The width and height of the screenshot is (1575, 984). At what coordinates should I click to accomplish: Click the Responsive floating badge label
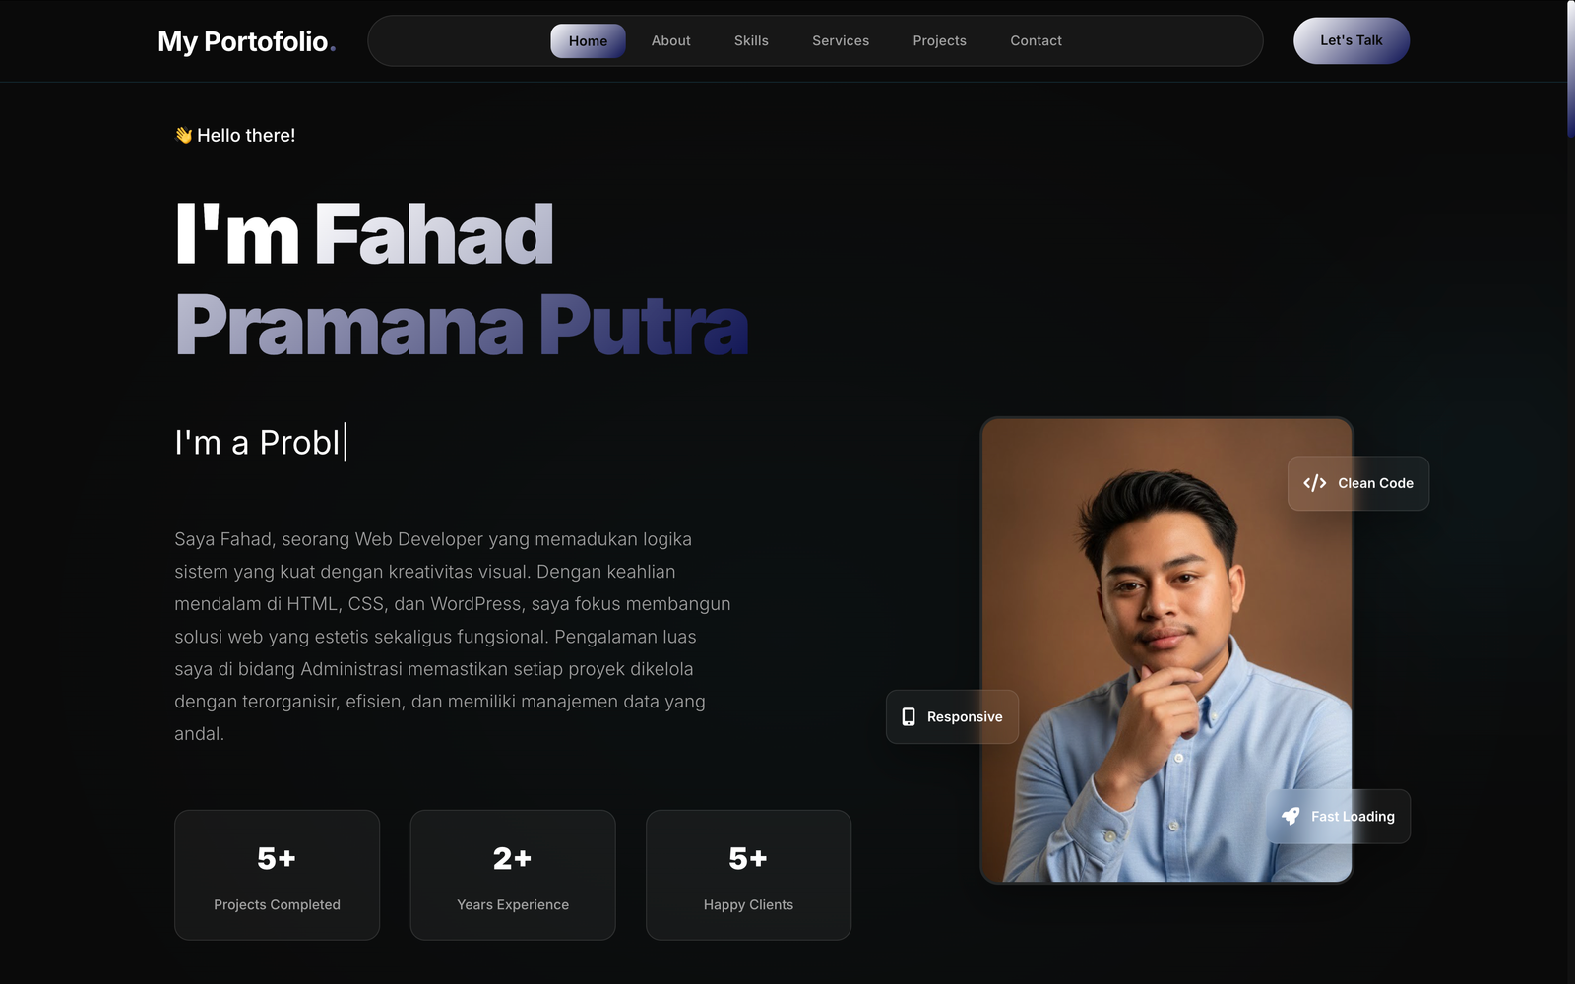pyautogui.click(x=965, y=717)
